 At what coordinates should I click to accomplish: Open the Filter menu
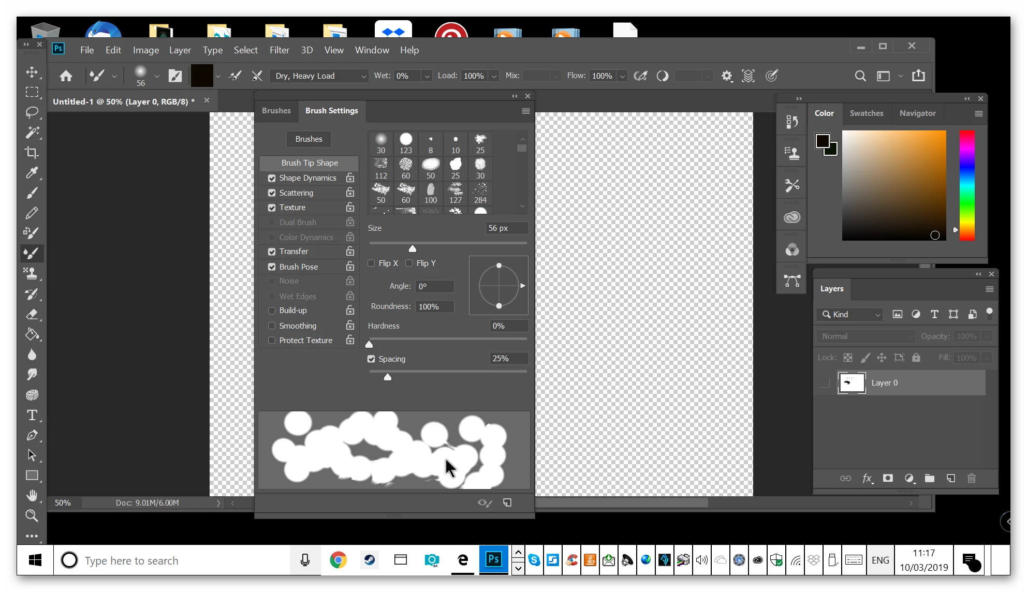[x=279, y=50]
